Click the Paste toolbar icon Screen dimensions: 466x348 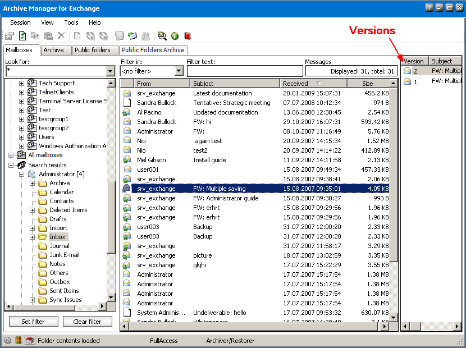tap(48, 35)
